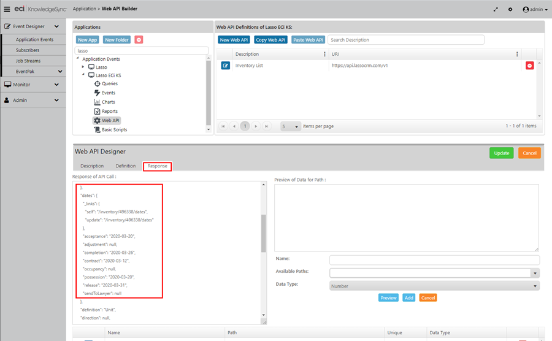Click response box scrollbar down arrow
This screenshot has width=552, height=341.
point(263,315)
